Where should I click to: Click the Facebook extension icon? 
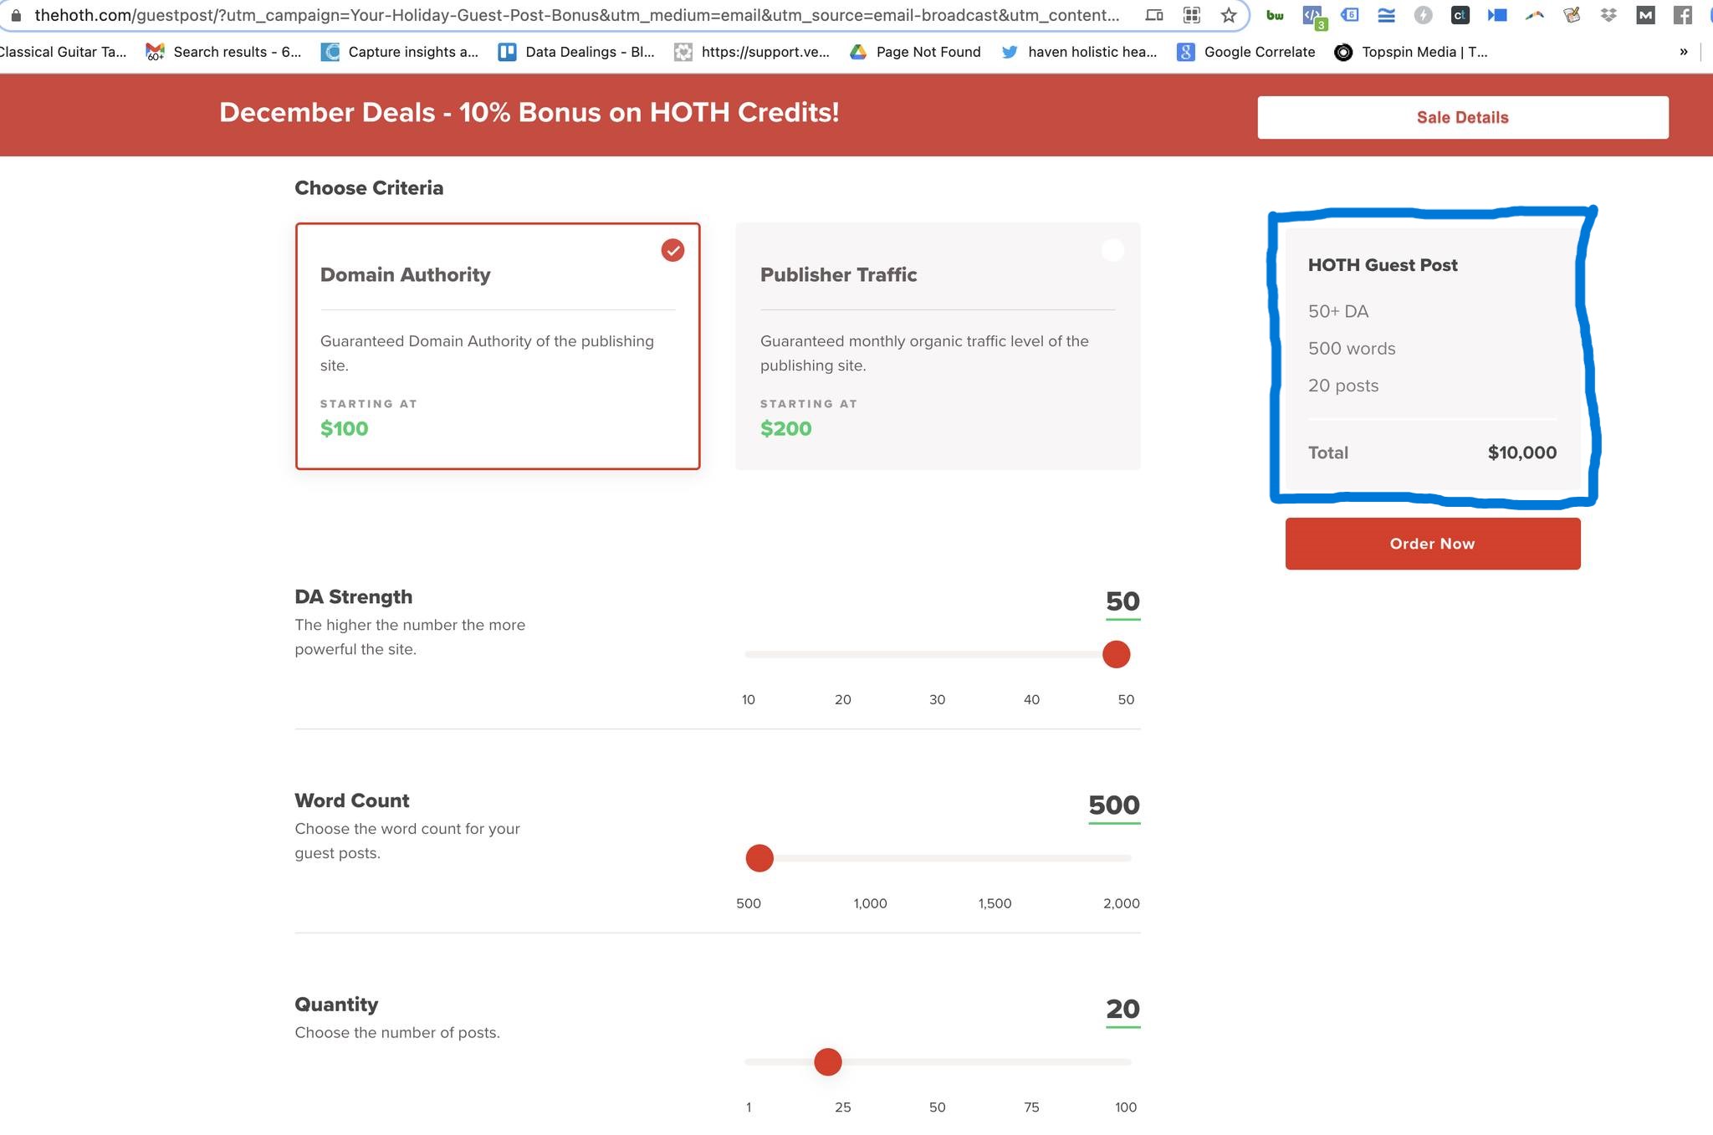pyautogui.click(x=1682, y=15)
